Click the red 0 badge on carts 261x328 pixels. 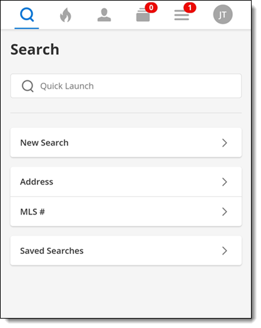pyautogui.click(x=151, y=8)
